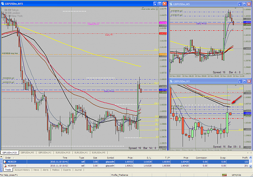The width and height of the screenshot is (253, 177).
Task: Click the Commission column header
Action: 199,158
